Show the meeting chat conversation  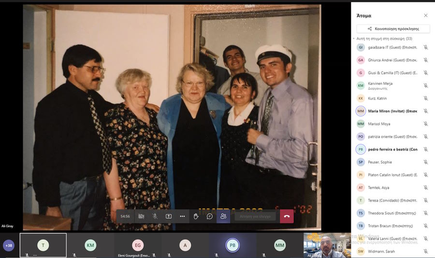point(210,217)
